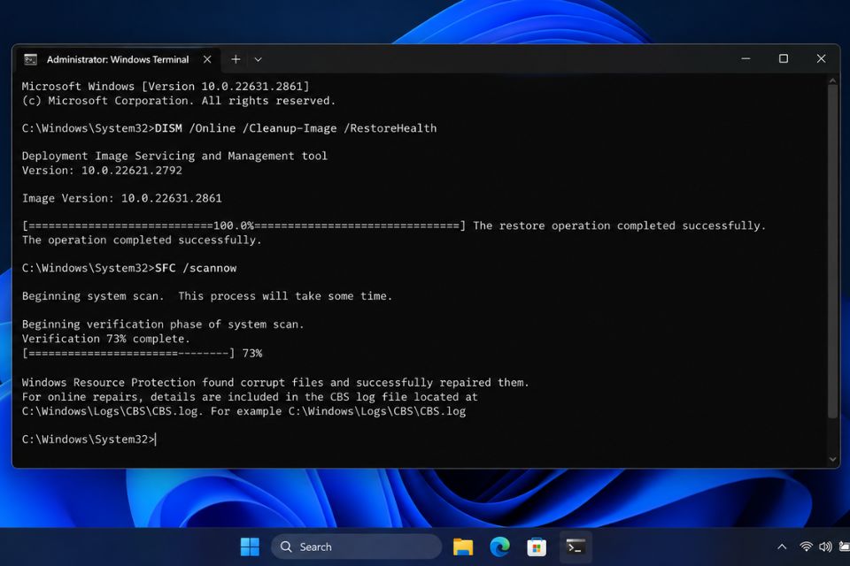Click the Terminal icon in taskbar
The height and width of the screenshot is (566, 850).
[576, 547]
